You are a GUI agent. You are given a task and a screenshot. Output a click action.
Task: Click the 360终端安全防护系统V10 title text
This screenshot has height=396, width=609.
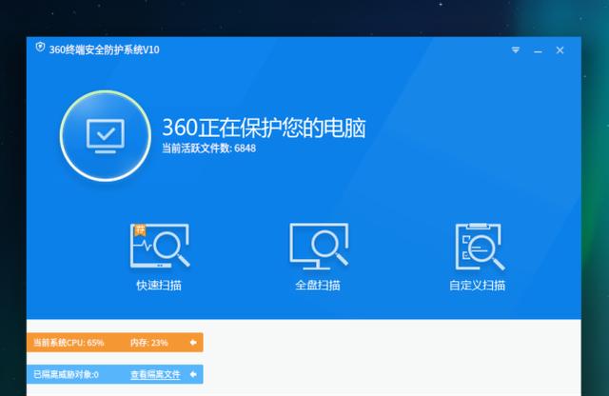[x=104, y=49]
